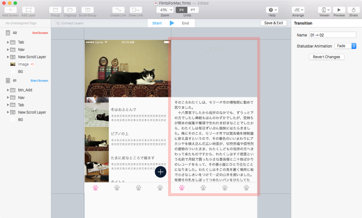Click the 02 screen icon in layer list
362x218 pixels.
click(8, 33)
